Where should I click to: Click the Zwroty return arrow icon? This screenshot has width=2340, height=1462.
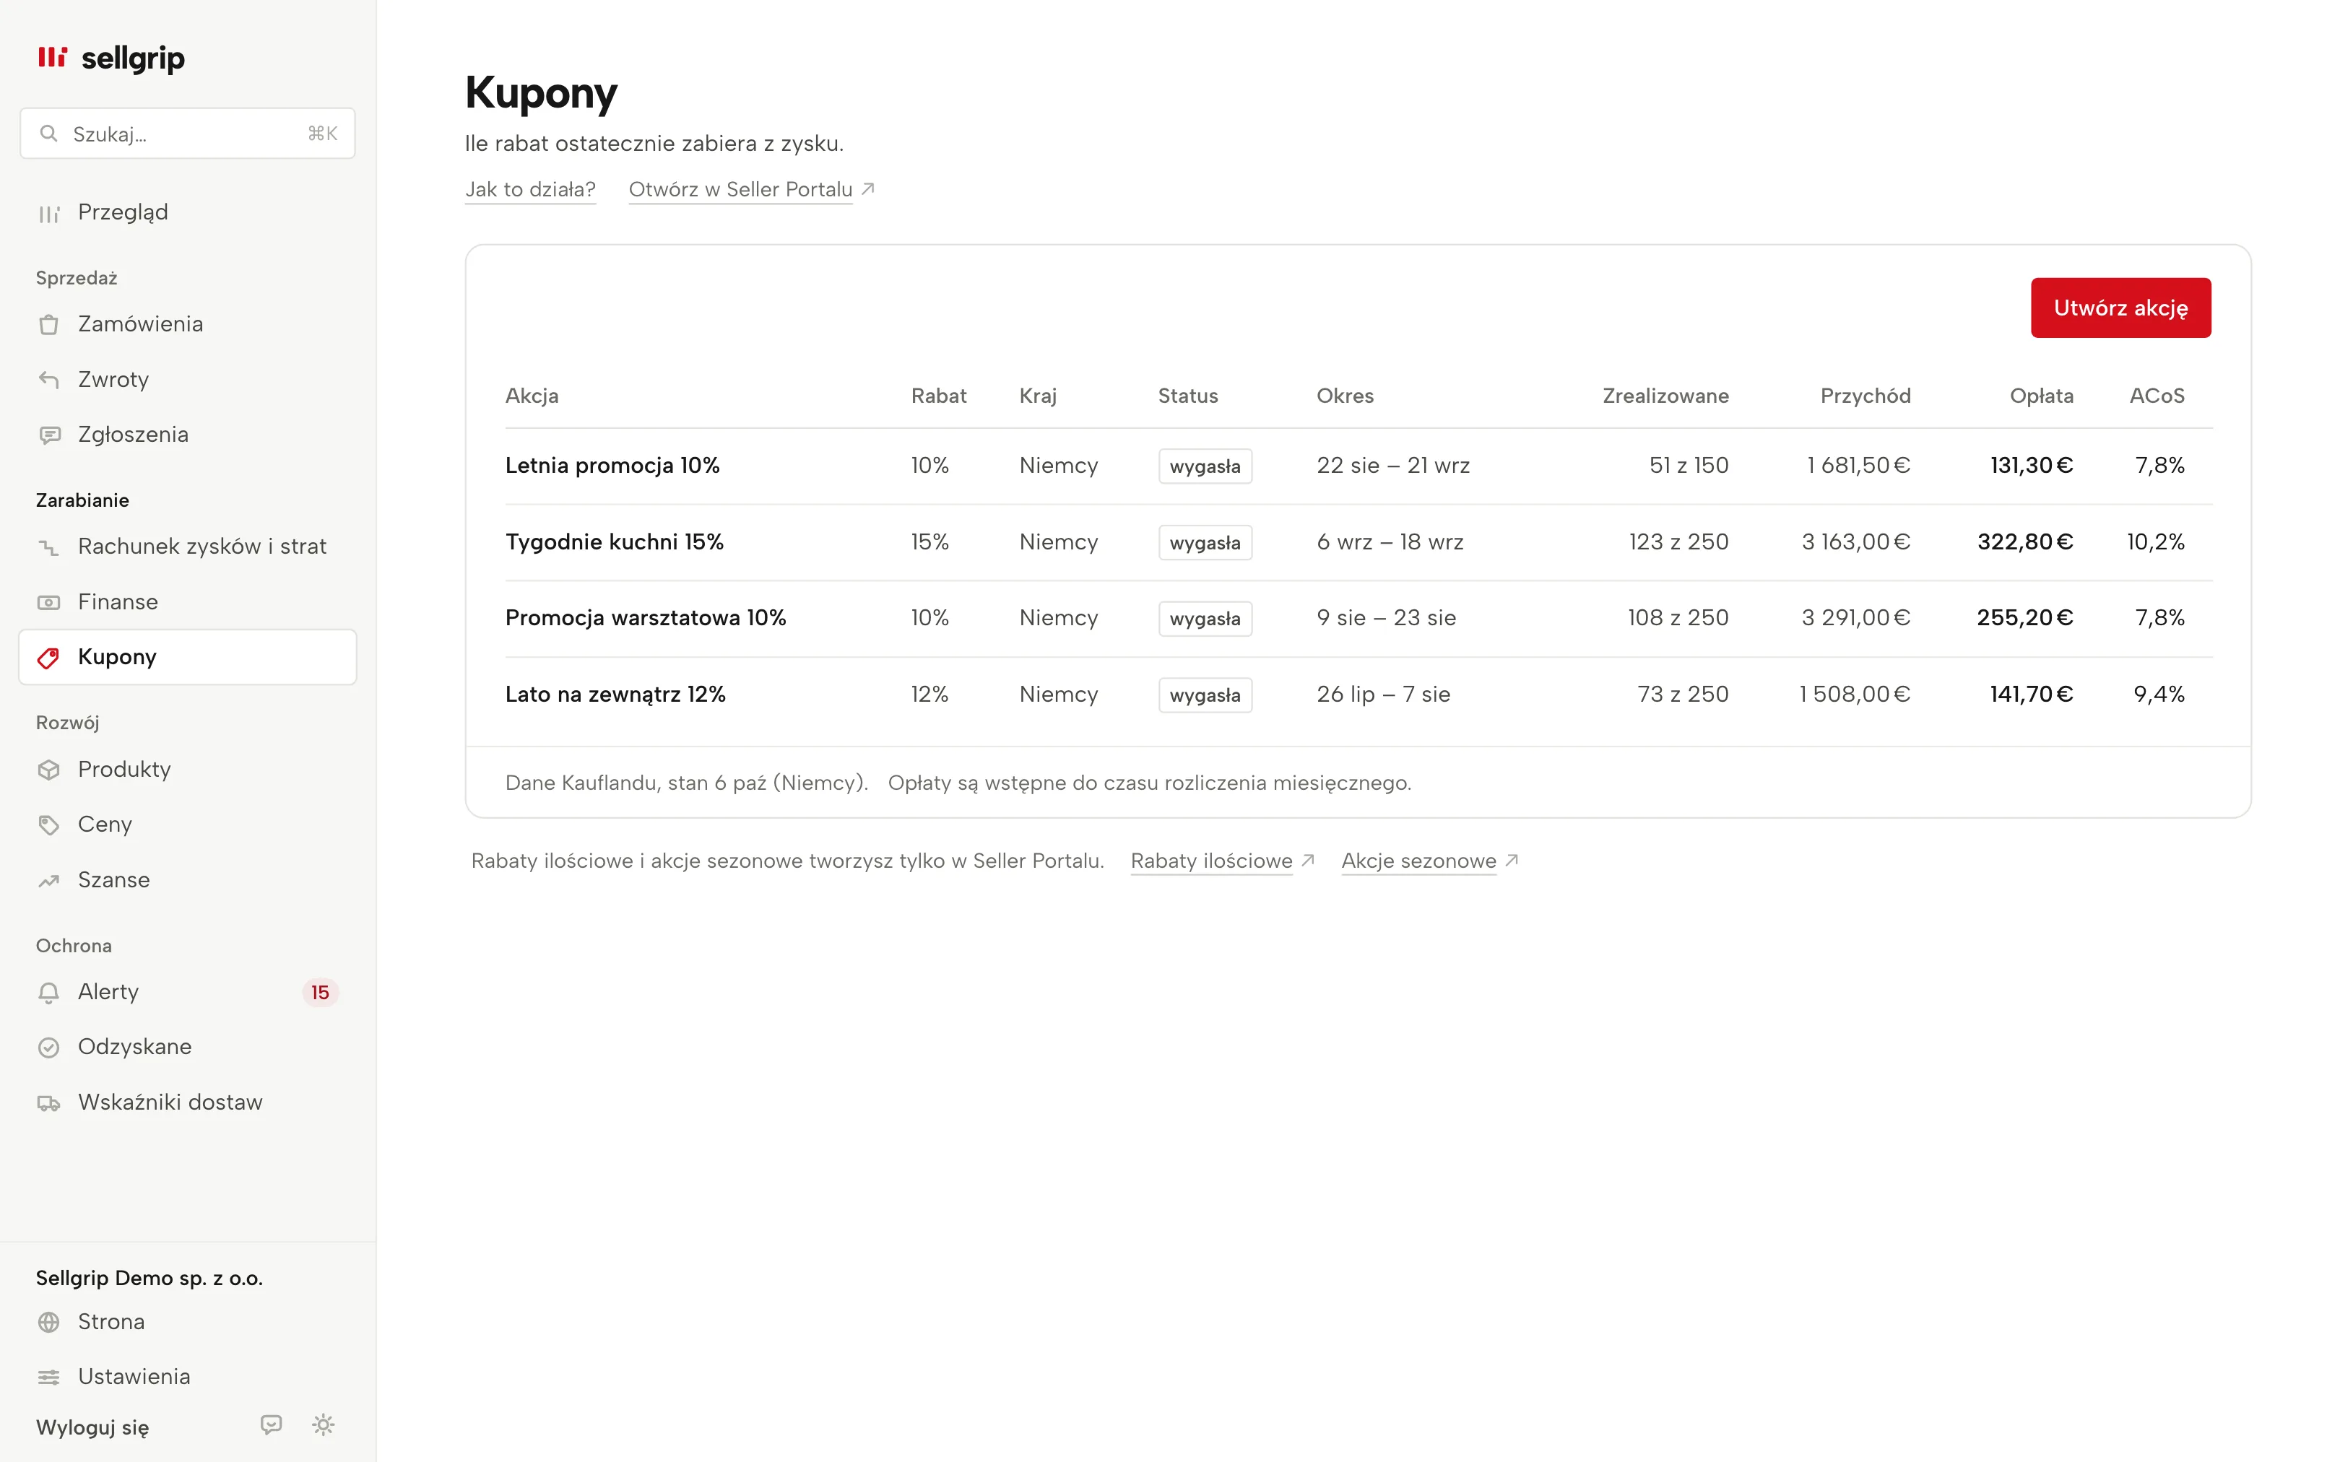pyautogui.click(x=48, y=380)
